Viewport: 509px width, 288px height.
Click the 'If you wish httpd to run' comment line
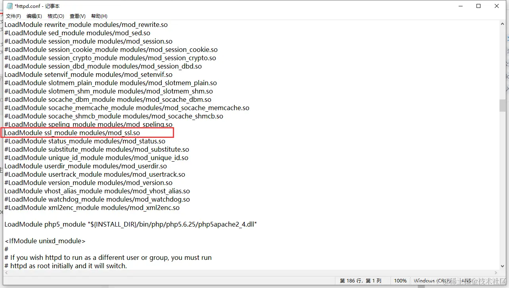click(x=108, y=257)
